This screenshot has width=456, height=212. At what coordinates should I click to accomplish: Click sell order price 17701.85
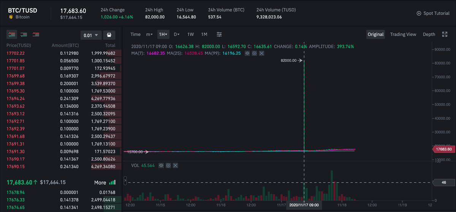(16, 61)
